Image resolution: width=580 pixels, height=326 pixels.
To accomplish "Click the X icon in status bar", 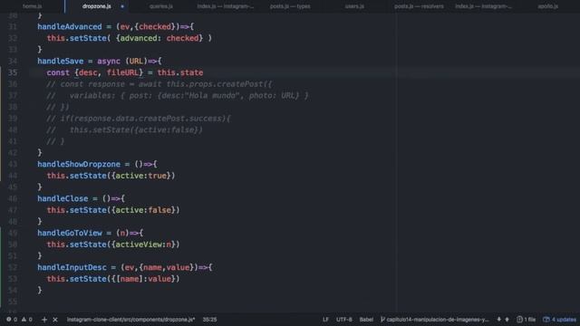I will [55, 320].
